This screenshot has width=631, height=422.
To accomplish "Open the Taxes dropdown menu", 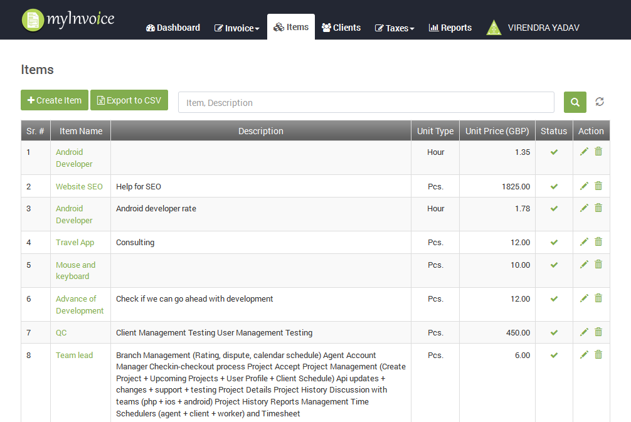I will coord(395,28).
